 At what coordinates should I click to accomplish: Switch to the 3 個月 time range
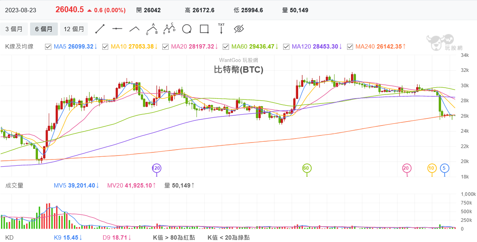[14, 29]
